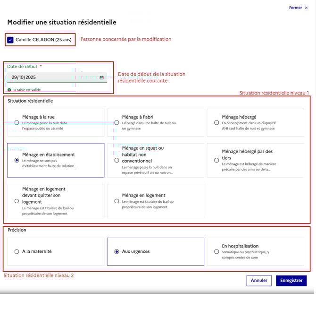Screen dimensions: 316x310
Task: Select Ménage en logement devant quitter son logement
Action: (17, 201)
